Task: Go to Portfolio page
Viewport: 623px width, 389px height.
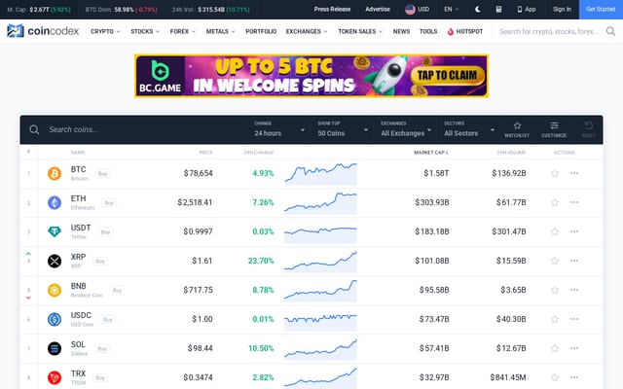Action: (261, 31)
